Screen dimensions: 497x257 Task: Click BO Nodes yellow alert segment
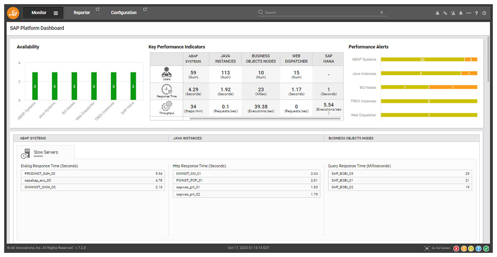[405, 87]
